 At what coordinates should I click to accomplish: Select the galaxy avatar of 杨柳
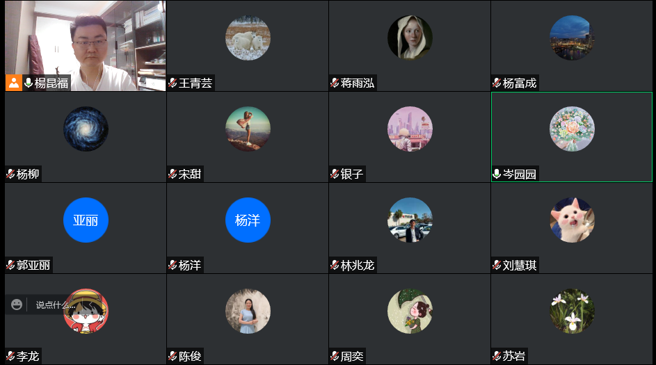pyautogui.click(x=86, y=129)
